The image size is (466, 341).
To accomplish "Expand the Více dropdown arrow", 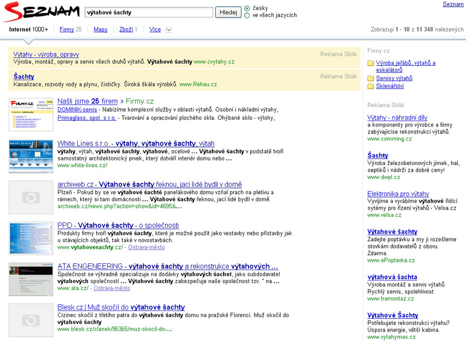I will pyautogui.click(x=168, y=29).
